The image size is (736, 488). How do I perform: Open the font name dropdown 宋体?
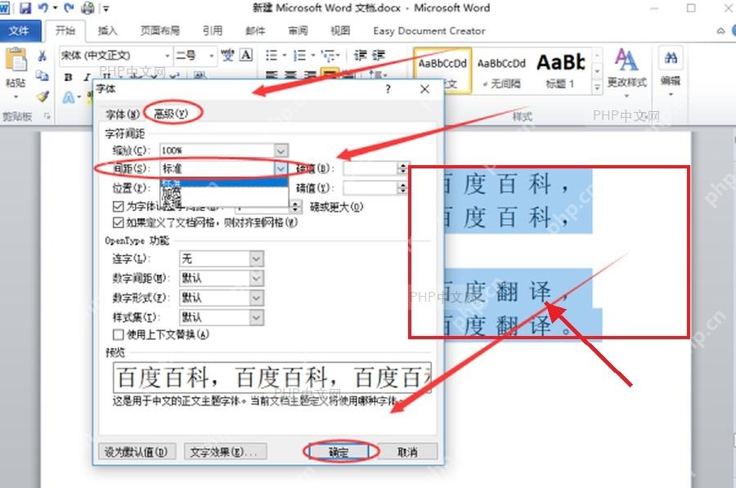[167, 56]
